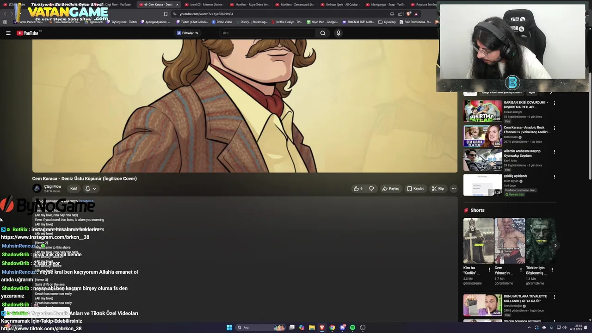
Task: Open options for Cem Karaca Anadolu Rock video
Action: coord(555,128)
